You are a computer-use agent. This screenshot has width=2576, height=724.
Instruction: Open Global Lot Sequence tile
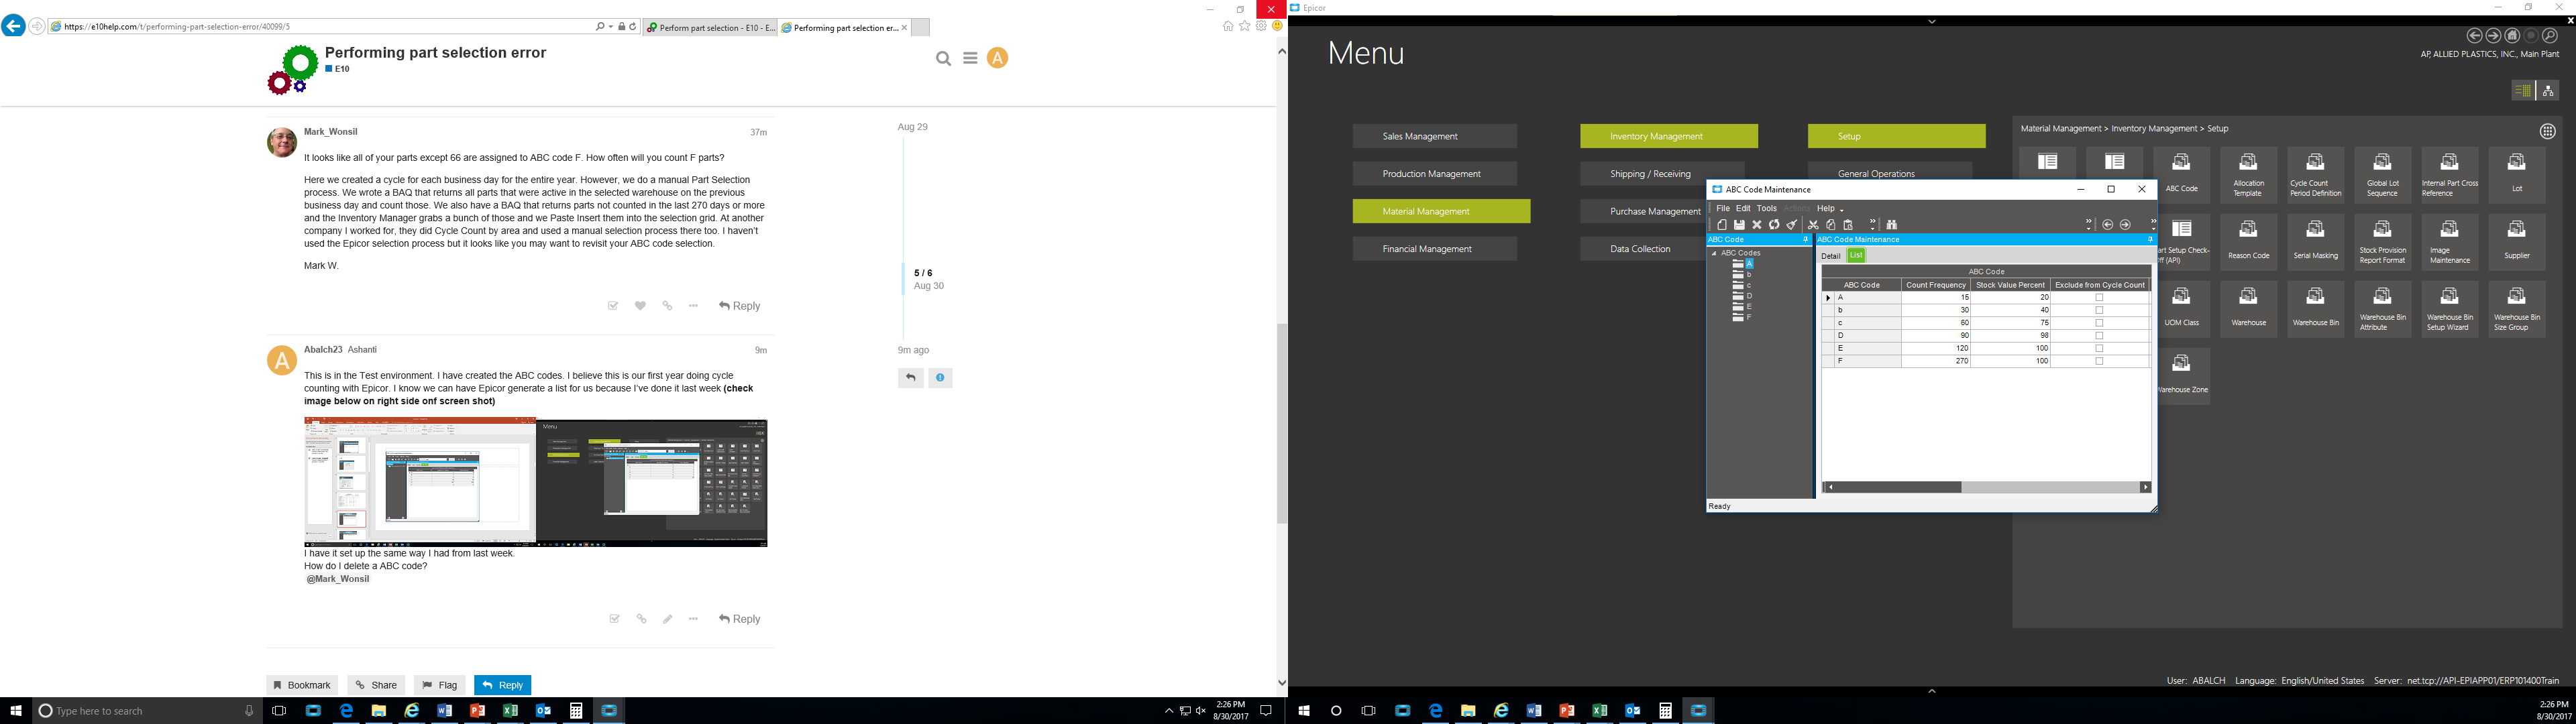pos(2382,175)
